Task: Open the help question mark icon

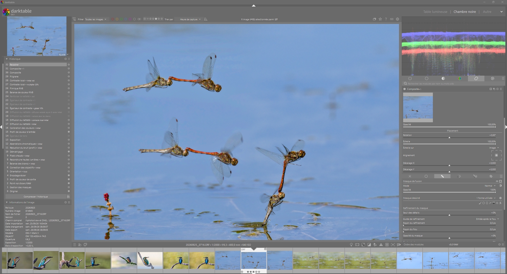Action: 386,19
